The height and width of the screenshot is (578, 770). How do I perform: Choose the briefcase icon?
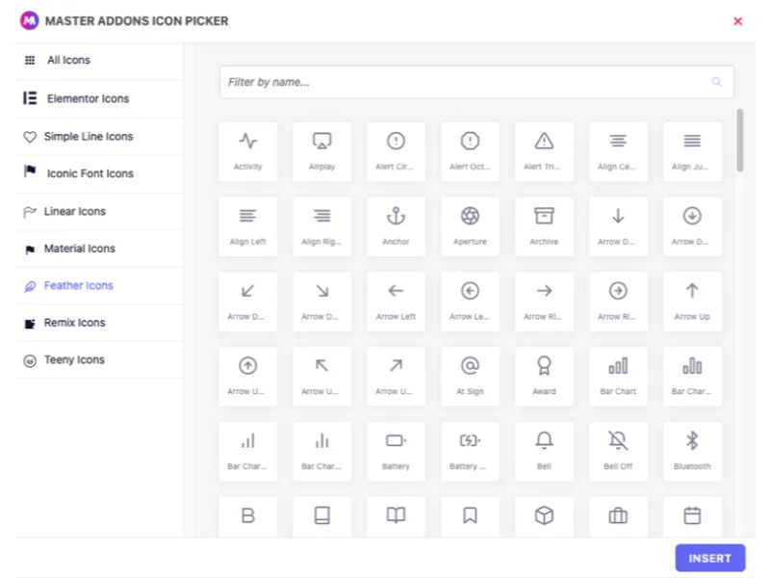[618, 516]
